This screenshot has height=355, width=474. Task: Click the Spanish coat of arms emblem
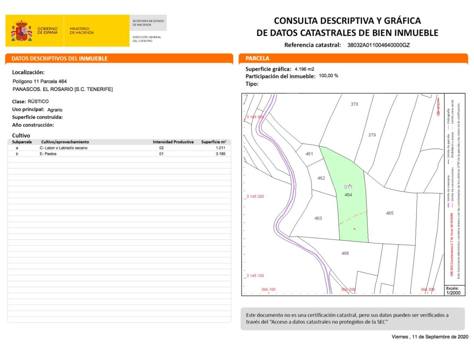(21, 31)
